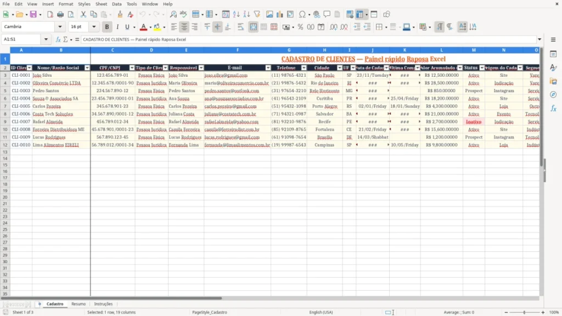Click the Cut icon
Viewport: 562px width, 316px height.
click(83, 14)
